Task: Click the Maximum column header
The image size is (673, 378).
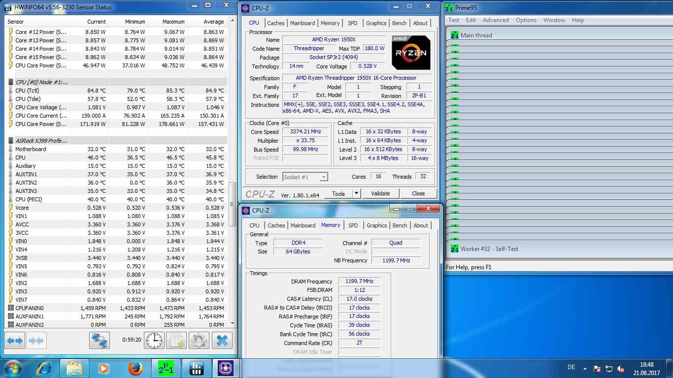Action: point(167,22)
